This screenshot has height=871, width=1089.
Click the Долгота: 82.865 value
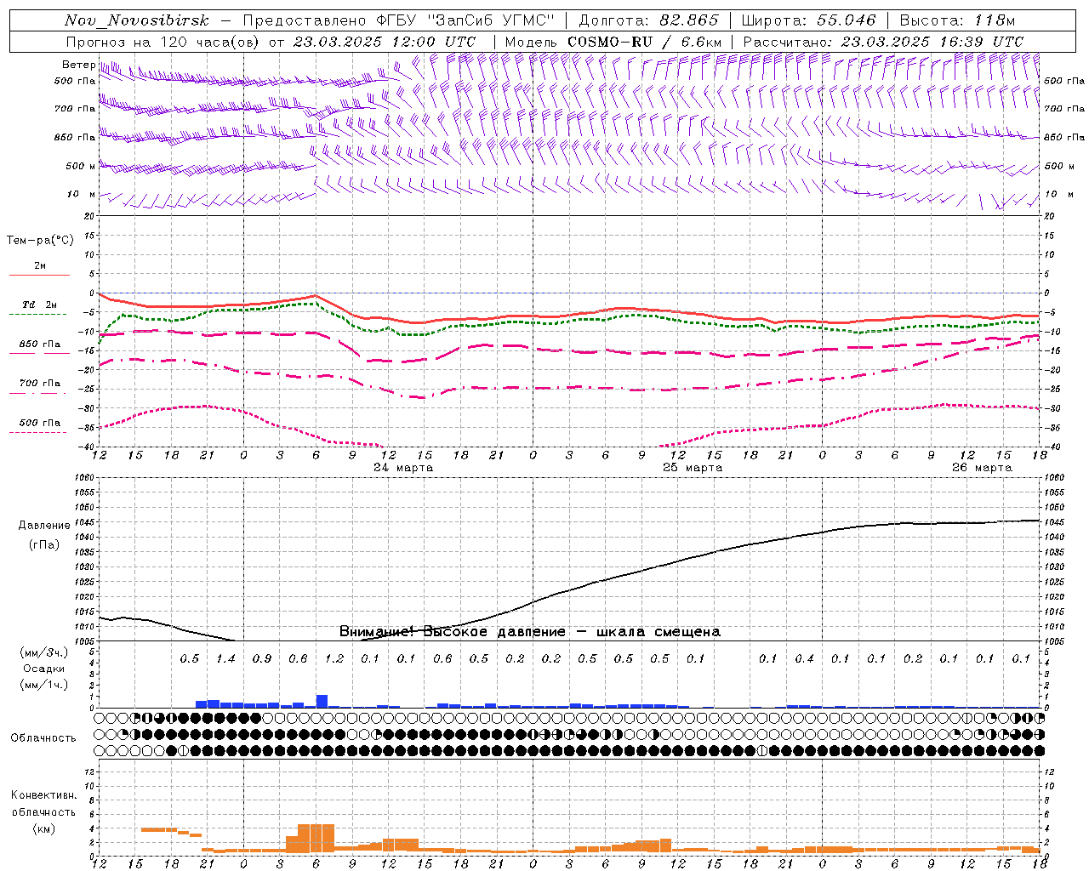(649, 20)
